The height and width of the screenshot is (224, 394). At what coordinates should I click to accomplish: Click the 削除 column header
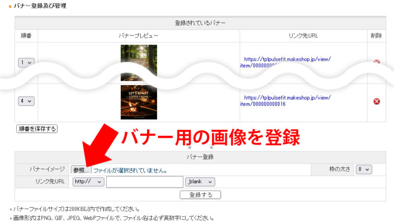tap(376, 36)
